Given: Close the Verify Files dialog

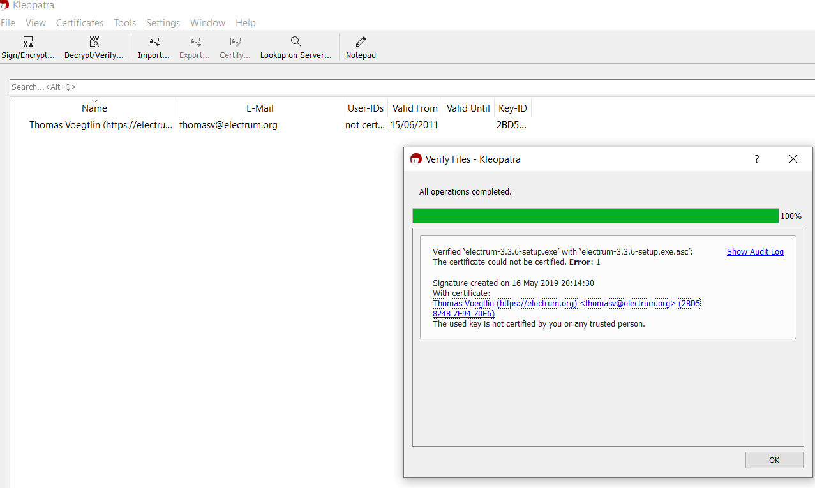Looking at the screenshot, I should [793, 159].
